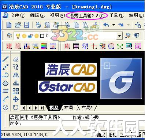145x140 pixels.
Task: Click the rainbow color gradient icon
Action: pyautogui.click(x=44, y=46)
